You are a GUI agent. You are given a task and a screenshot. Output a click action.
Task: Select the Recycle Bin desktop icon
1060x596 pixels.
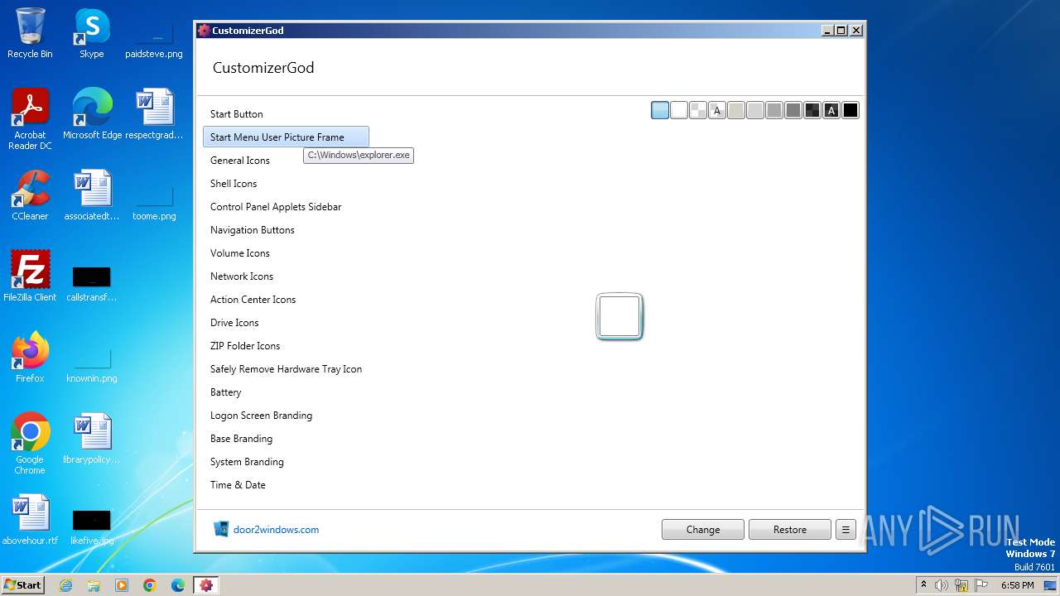30,33
